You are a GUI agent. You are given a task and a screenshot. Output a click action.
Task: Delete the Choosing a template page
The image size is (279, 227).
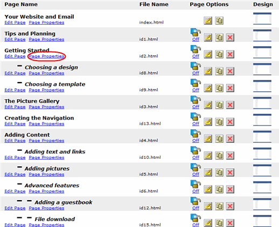(x=230, y=88)
